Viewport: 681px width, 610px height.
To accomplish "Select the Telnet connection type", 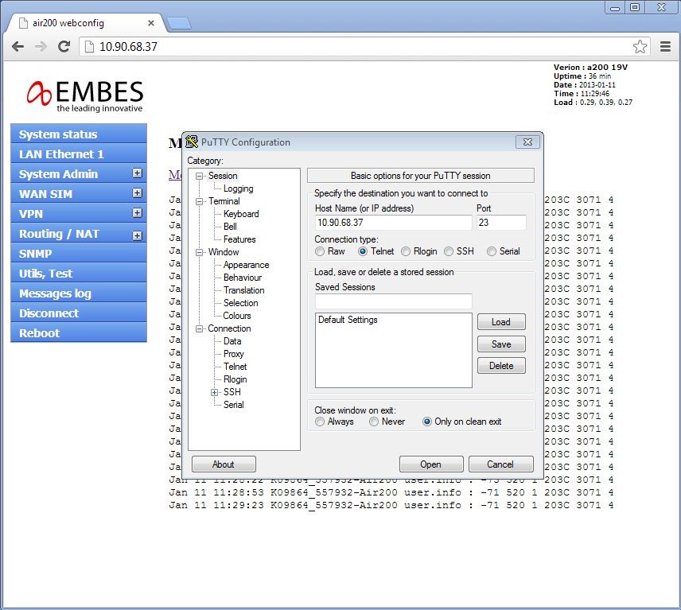I will pos(363,251).
